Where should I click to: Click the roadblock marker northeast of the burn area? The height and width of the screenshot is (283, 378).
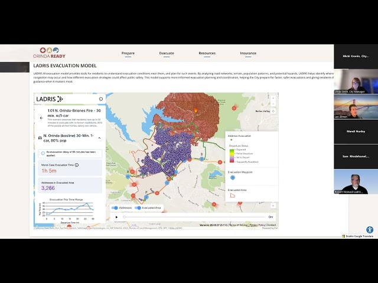click(234, 108)
